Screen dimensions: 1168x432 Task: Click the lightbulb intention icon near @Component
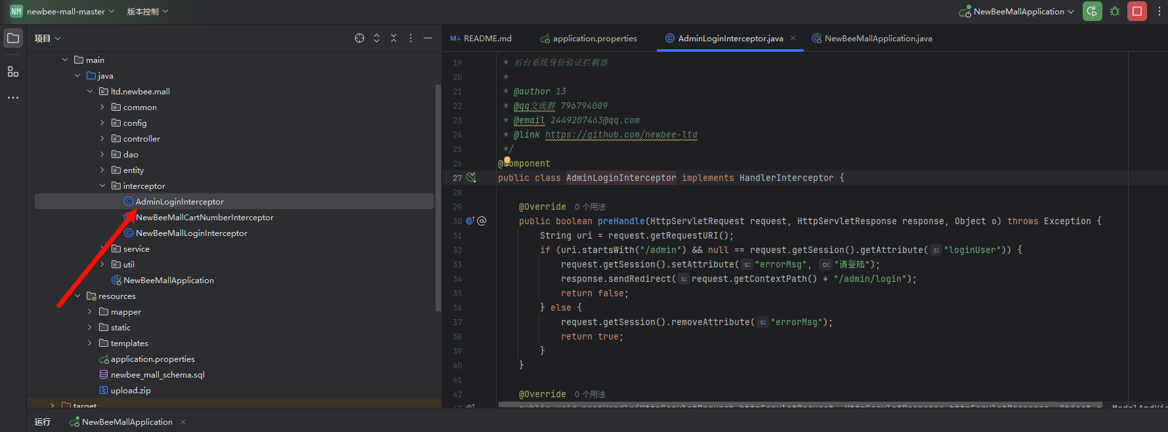click(x=507, y=160)
